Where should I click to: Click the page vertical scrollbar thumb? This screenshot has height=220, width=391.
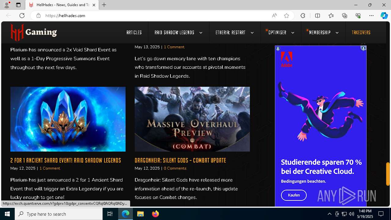(388, 174)
